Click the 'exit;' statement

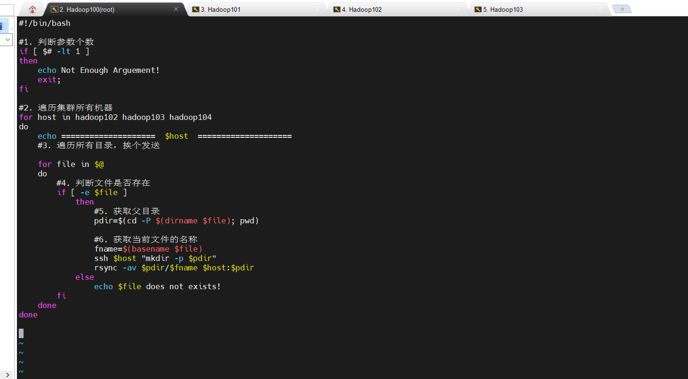point(49,79)
